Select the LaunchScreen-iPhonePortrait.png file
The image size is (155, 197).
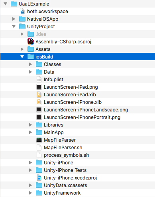(78, 117)
